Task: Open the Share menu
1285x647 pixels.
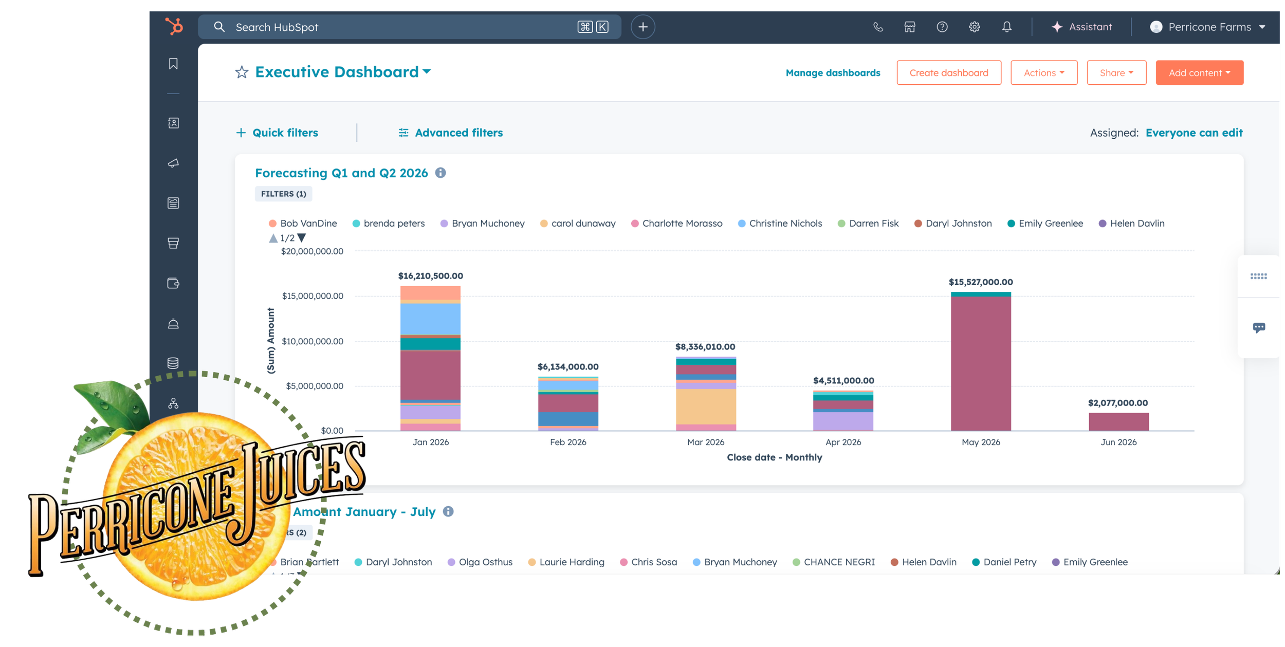Action: 1116,73
